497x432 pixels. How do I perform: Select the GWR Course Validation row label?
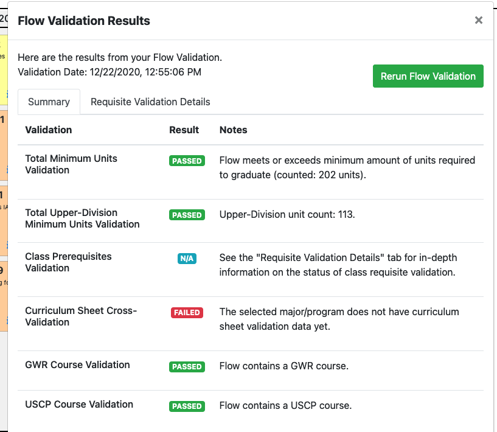(77, 364)
